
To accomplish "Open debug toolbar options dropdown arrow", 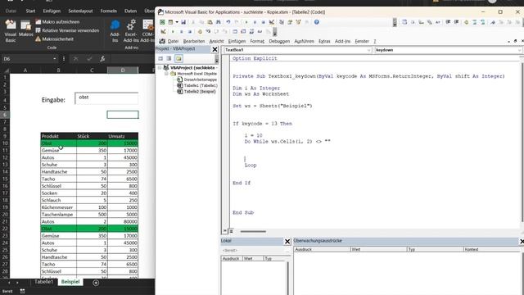I will click(275, 32).
